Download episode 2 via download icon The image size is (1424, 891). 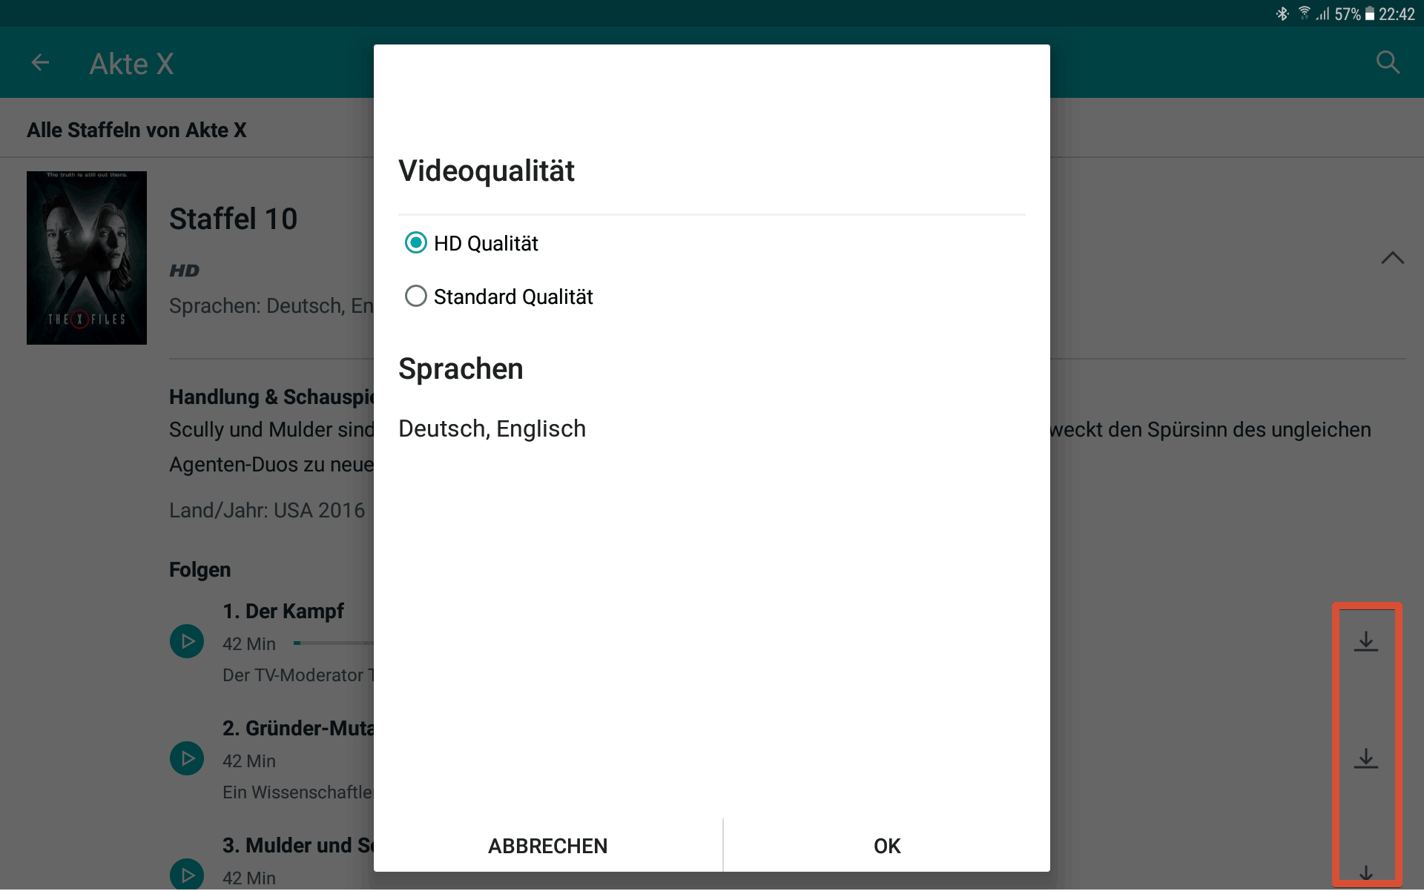pyautogui.click(x=1365, y=758)
